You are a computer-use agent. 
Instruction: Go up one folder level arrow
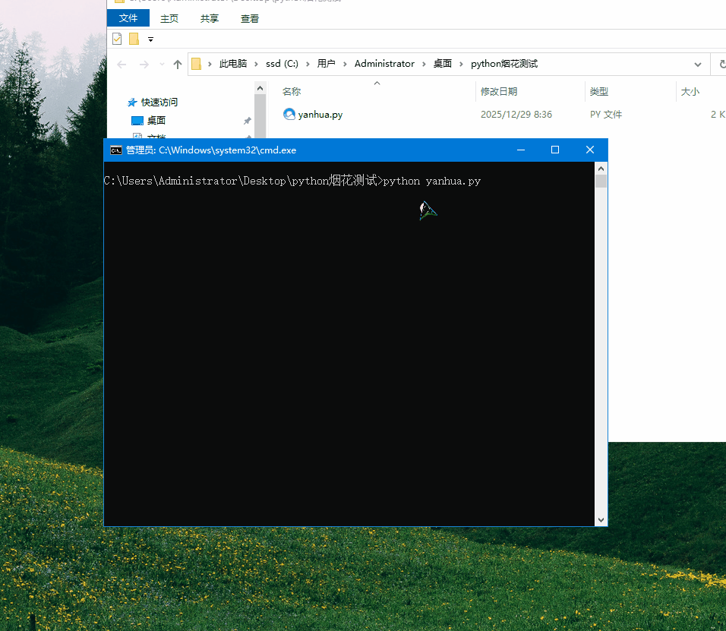coord(178,65)
